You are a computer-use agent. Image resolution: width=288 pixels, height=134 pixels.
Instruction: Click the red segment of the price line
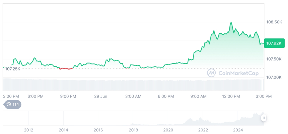[x=66, y=69]
